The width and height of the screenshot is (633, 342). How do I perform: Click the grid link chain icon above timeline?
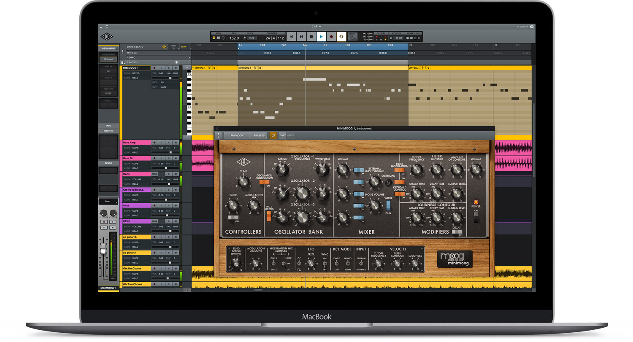(x=165, y=47)
